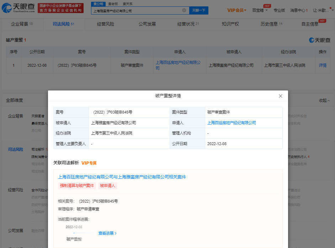
Task: Open 消息中心 notifications
Action: [x=299, y=10]
